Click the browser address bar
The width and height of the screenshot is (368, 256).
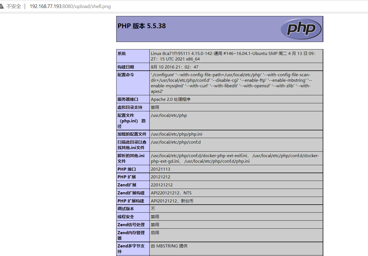69,6
